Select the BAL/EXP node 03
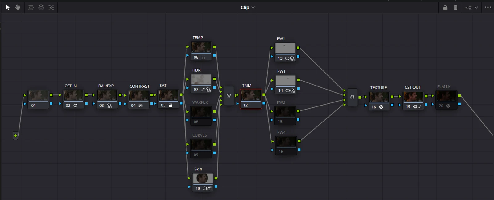The height and width of the screenshot is (200, 494). pyautogui.click(x=107, y=99)
